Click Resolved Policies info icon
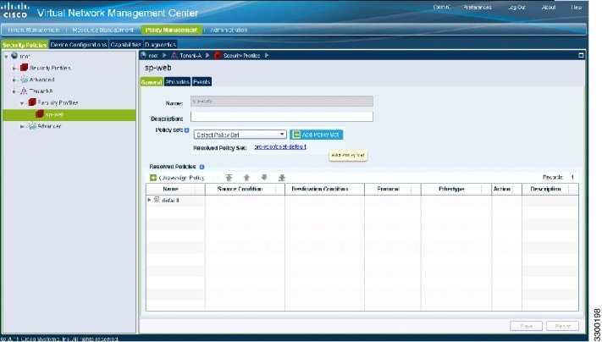Image resolution: width=602 pixels, height=342 pixels. point(202,167)
